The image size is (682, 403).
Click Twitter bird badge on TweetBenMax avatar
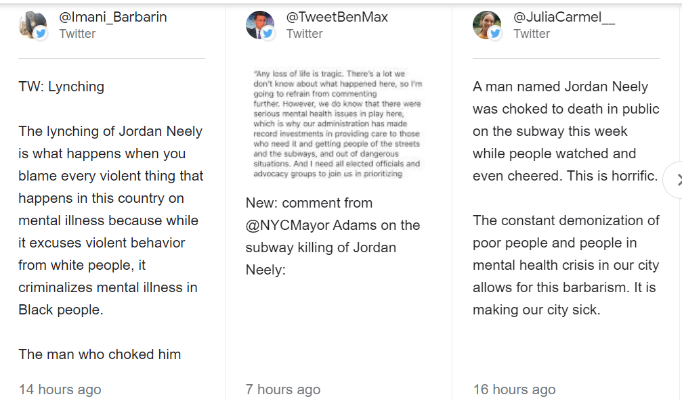coord(268,34)
